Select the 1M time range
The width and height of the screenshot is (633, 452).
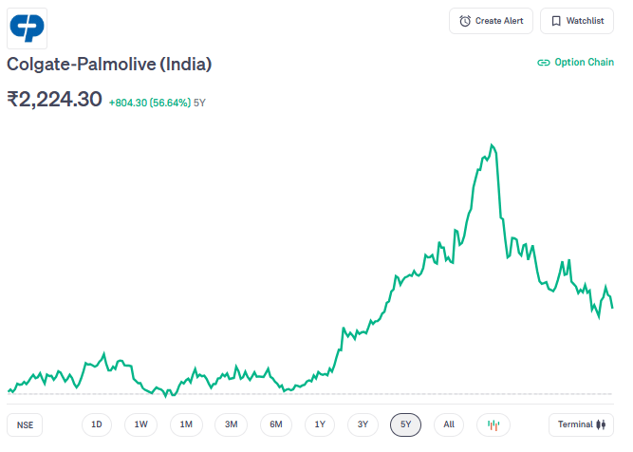click(186, 424)
